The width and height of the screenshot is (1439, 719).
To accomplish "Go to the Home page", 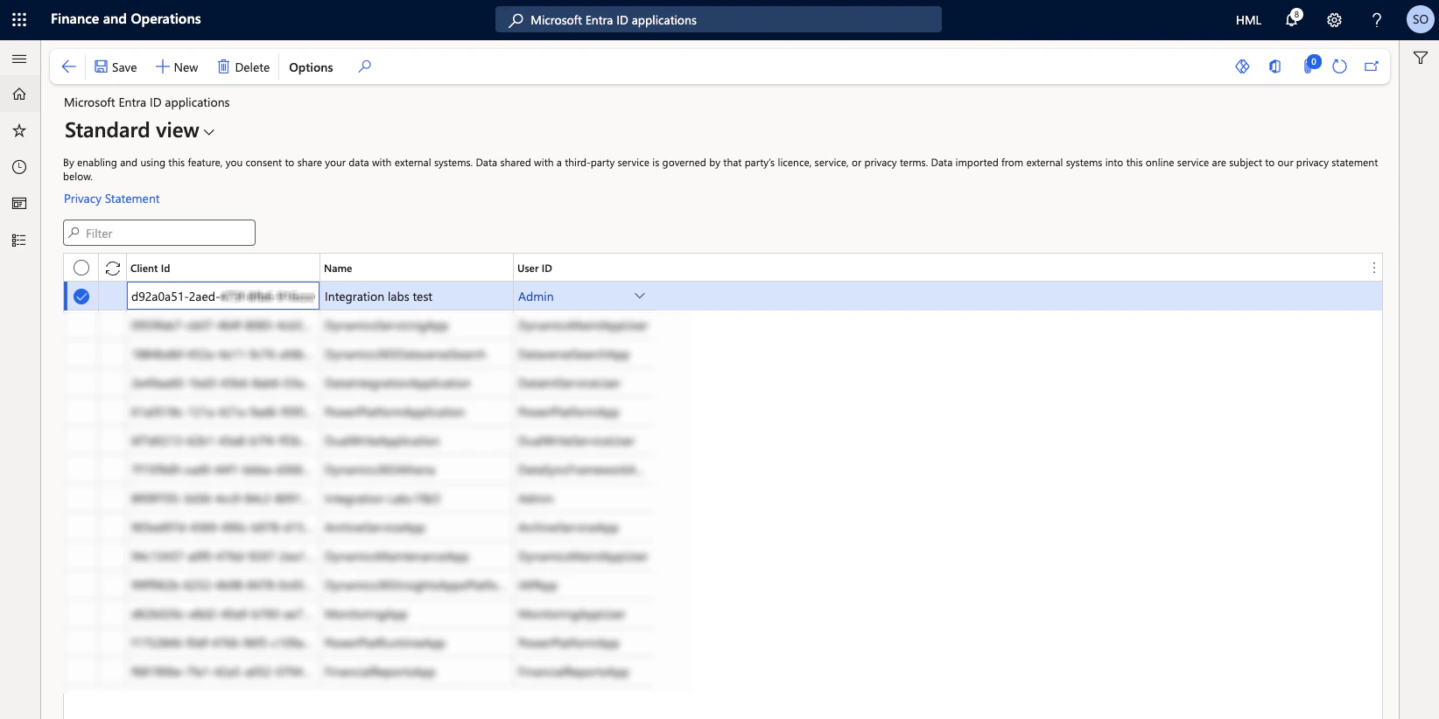I will point(19,94).
